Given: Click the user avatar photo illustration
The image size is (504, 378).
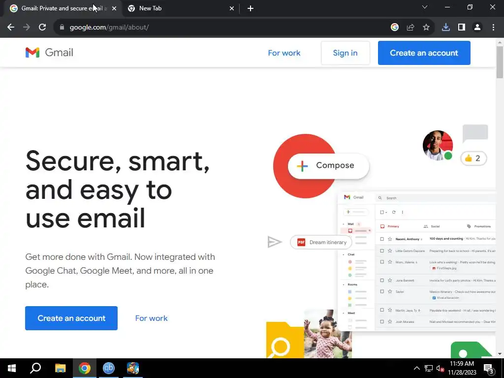Looking at the screenshot, I should pyautogui.click(x=438, y=145).
